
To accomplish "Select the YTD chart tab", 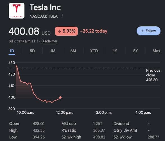I will click(94, 51).
